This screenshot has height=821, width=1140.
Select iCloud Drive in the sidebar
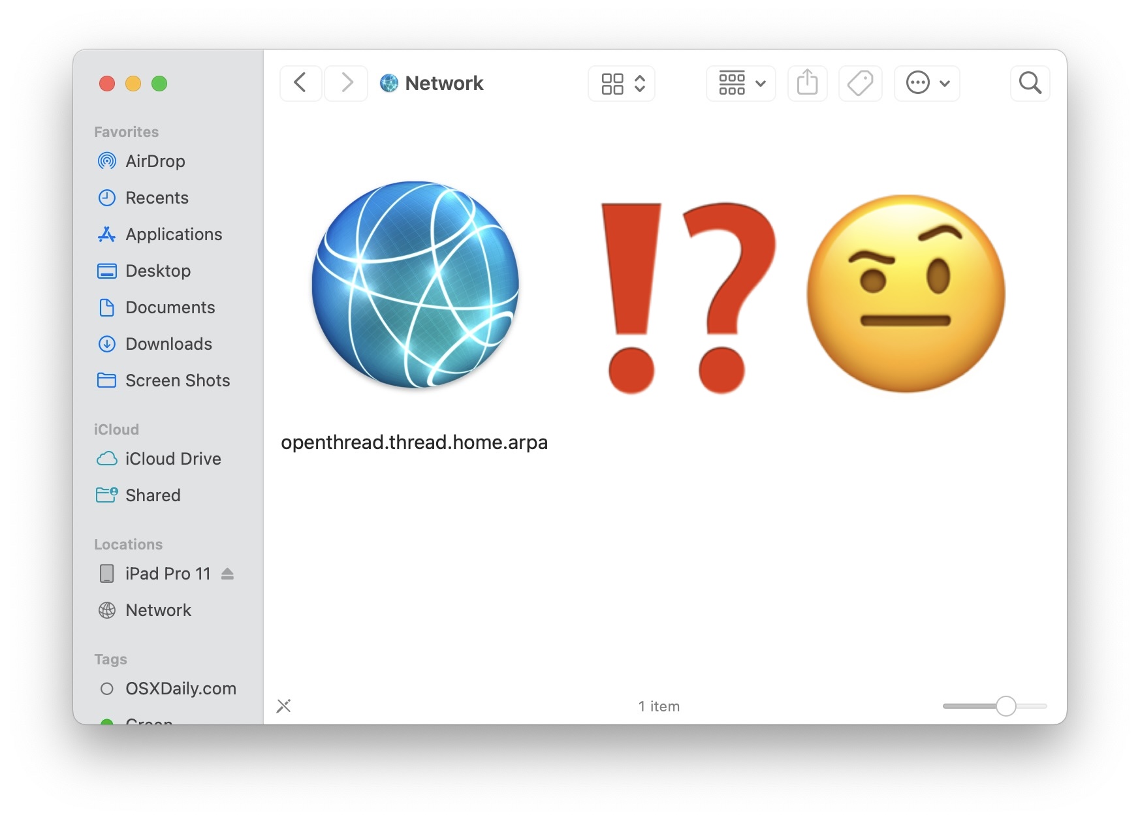(x=173, y=459)
